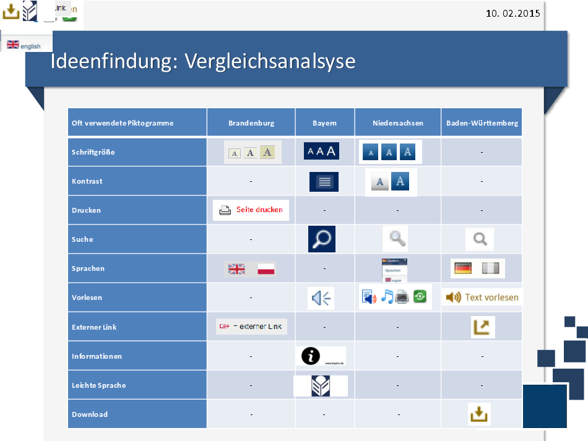Click the blue music note icon
The width and height of the screenshot is (588, 441).
coord(387,297)
